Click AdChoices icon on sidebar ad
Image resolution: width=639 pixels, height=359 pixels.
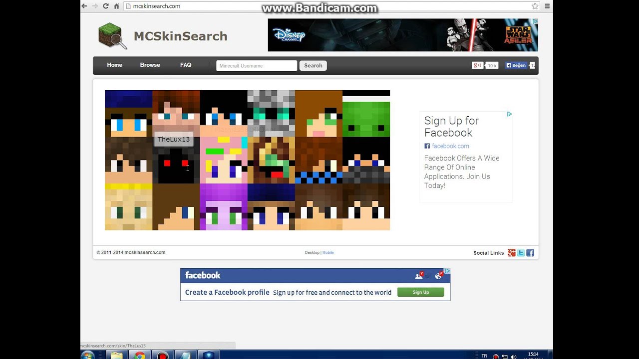coord(509,114)
